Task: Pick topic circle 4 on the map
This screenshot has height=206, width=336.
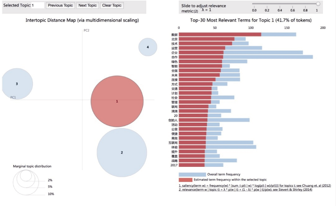Action: pyautogui.click(x=148, y=47)
